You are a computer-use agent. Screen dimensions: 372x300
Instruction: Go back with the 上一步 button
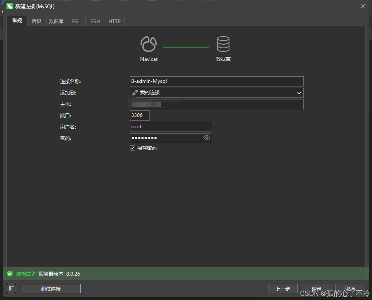[x=283, y=289]
